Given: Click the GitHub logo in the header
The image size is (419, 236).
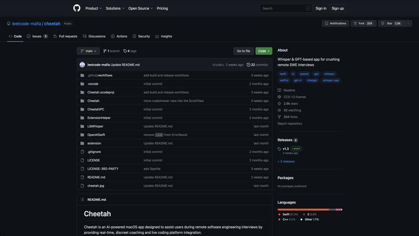Looking at the screenshot, I should (77, 8).
